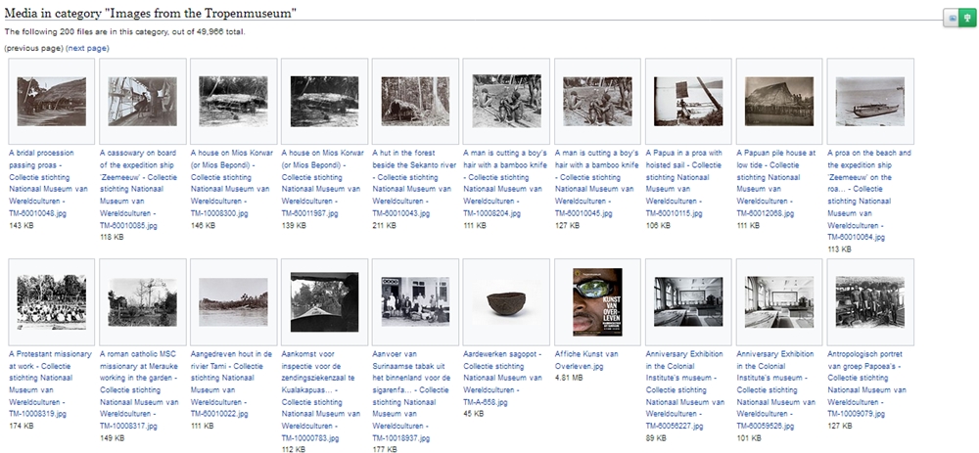Image resolution: width=979 pixels, height=453 pixels.
Task: Open the Papua in proa with sail thumbnail
Action: (688, 101)
